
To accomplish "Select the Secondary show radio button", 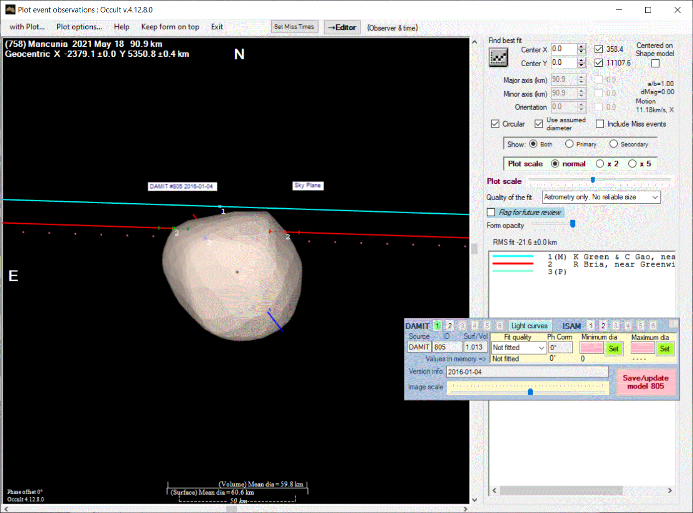I will [x=614, y=144].
